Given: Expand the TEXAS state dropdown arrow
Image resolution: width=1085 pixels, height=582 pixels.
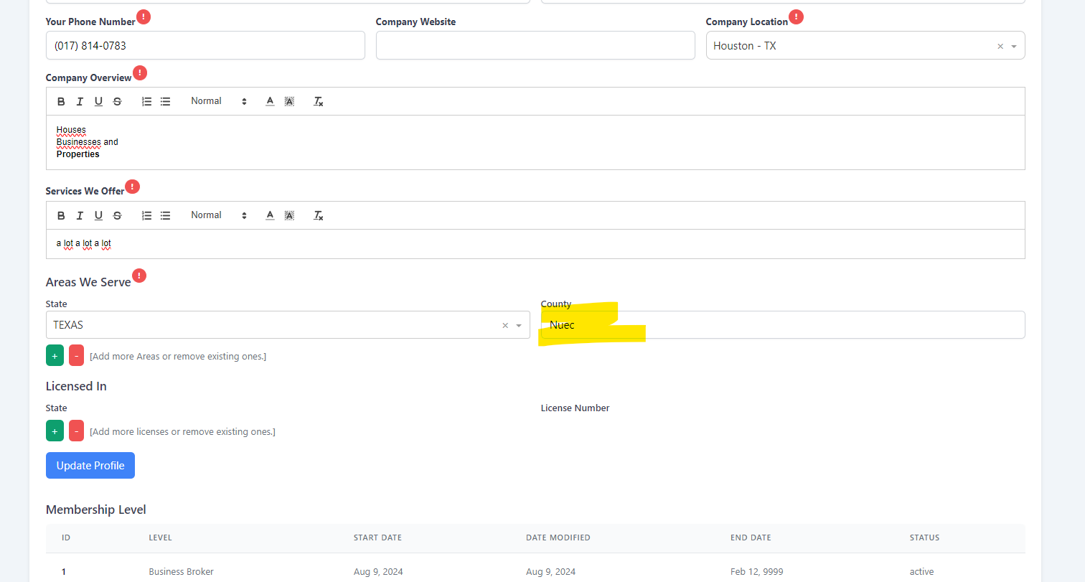Looking at the screenshot, I should (x=519, y=326).
